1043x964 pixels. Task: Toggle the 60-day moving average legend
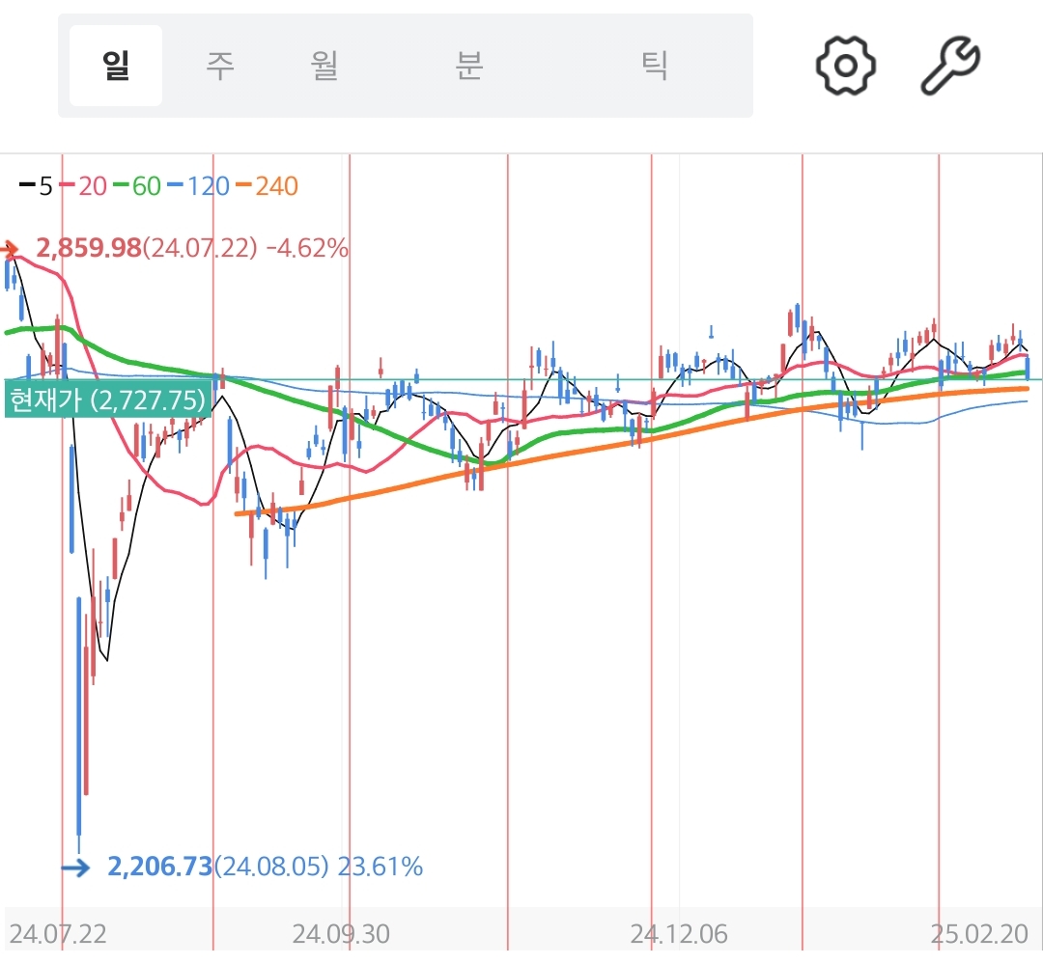[x=137, y=186]
